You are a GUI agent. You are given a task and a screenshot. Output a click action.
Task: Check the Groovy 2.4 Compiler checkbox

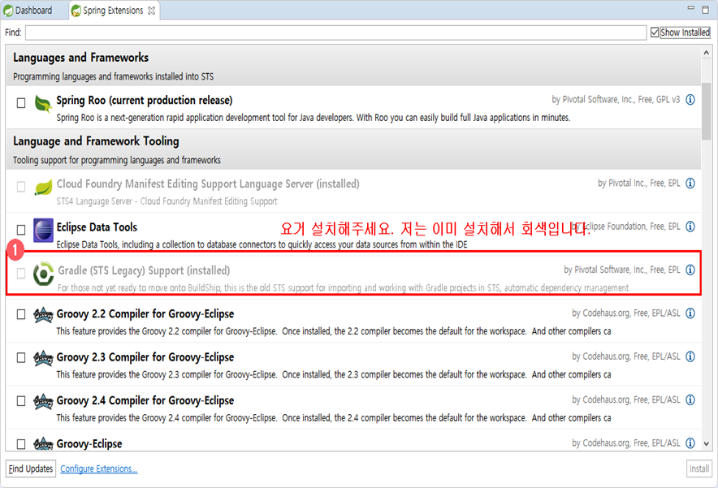click(x=21, y=401)
